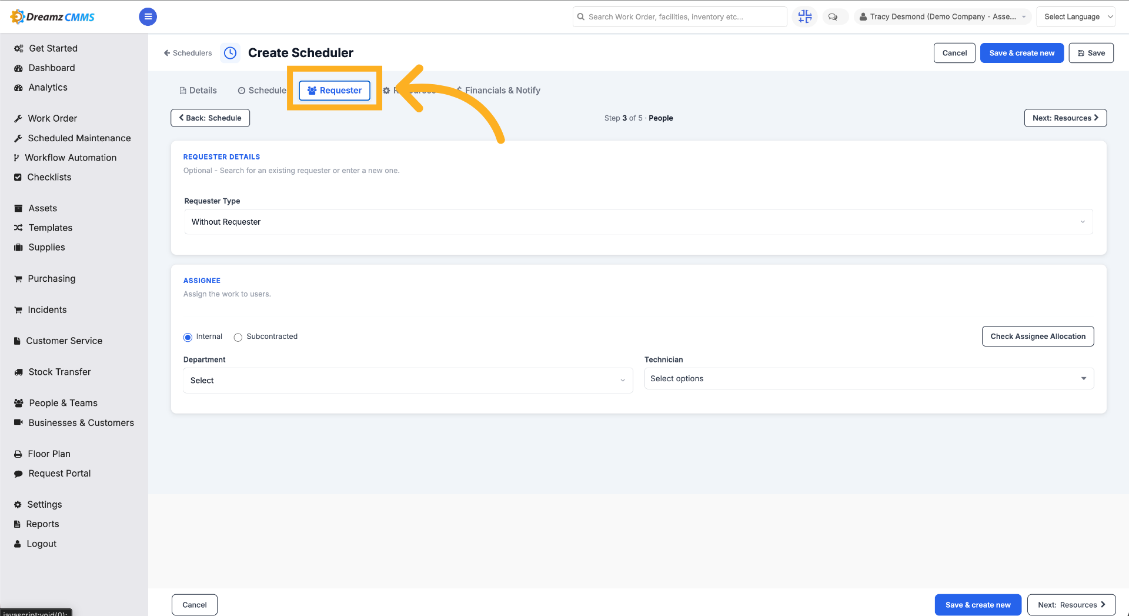Click the scheduler clock icon
This screenshot has height=616, width=1129.
tap(230, 53)
